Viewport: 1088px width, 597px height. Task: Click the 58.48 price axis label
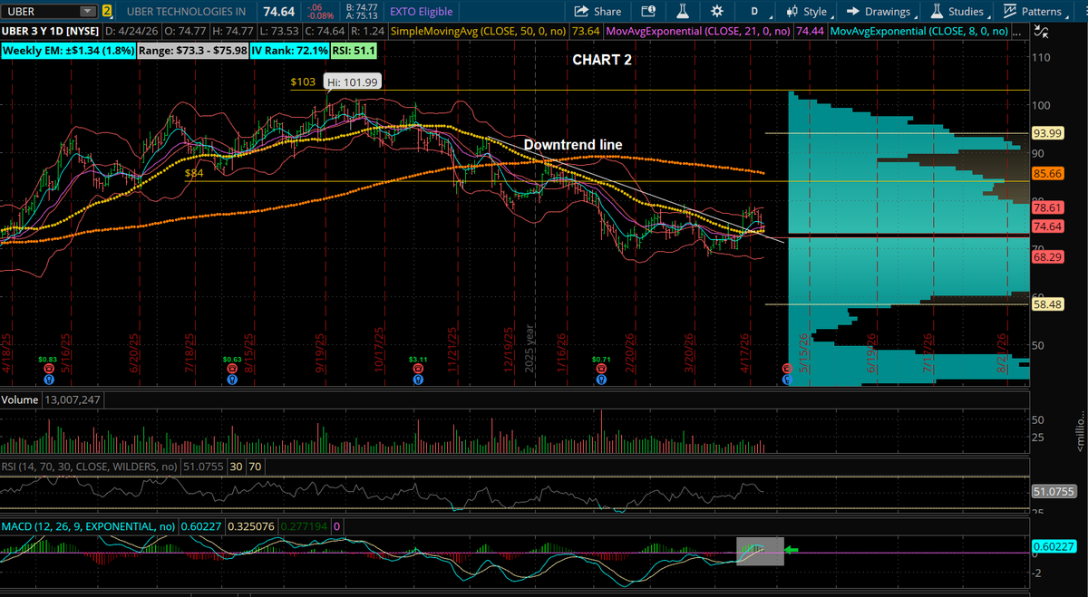1048,304
